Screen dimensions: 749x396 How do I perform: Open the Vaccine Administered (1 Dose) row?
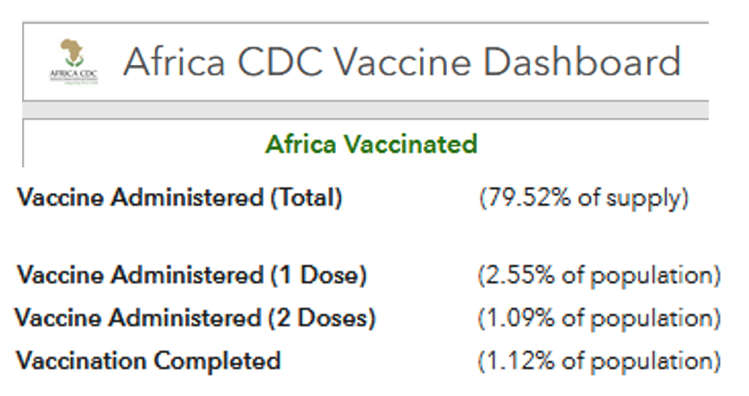point(192,276)
